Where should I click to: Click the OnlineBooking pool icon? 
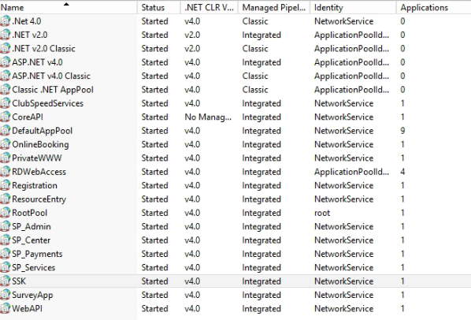pos(5,144)
